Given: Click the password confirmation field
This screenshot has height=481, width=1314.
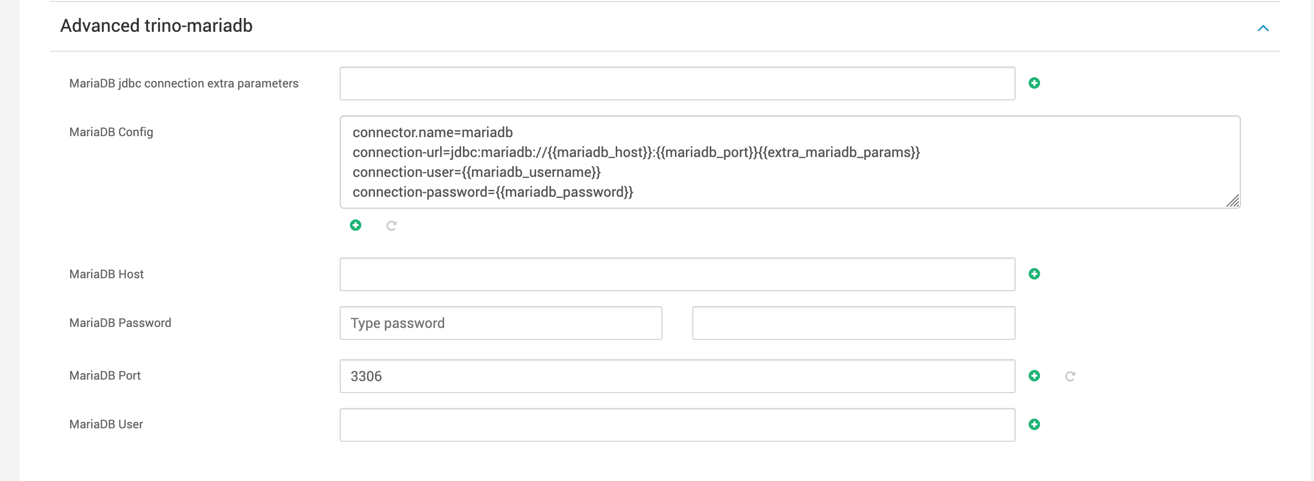Looking at the screenshot, I should (x=853, y=323).
